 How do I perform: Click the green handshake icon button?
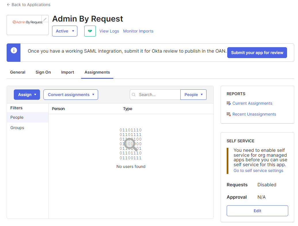click(x=90, y=31)
